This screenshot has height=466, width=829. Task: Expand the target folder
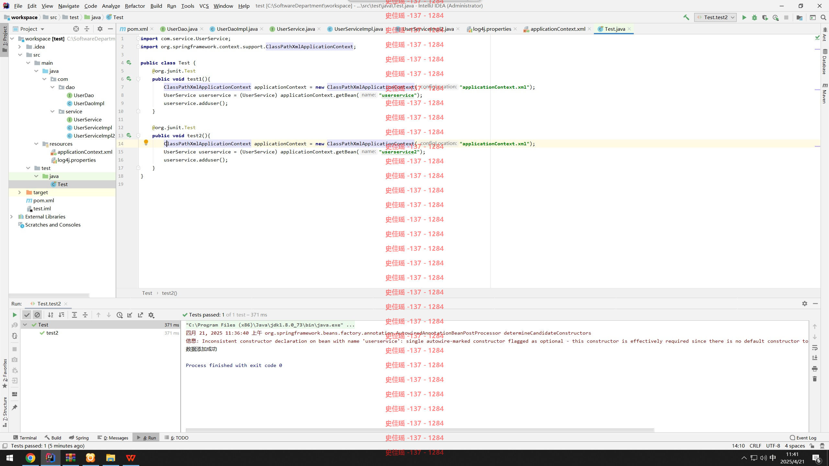(x=19, y=192)
